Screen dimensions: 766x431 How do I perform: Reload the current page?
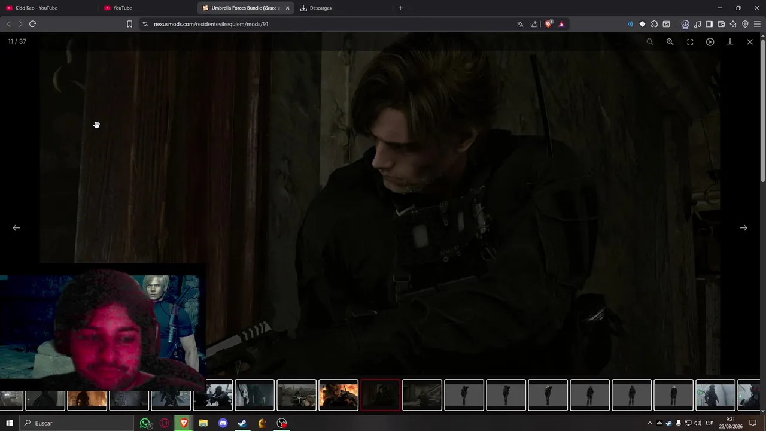(x=33, y=24)
